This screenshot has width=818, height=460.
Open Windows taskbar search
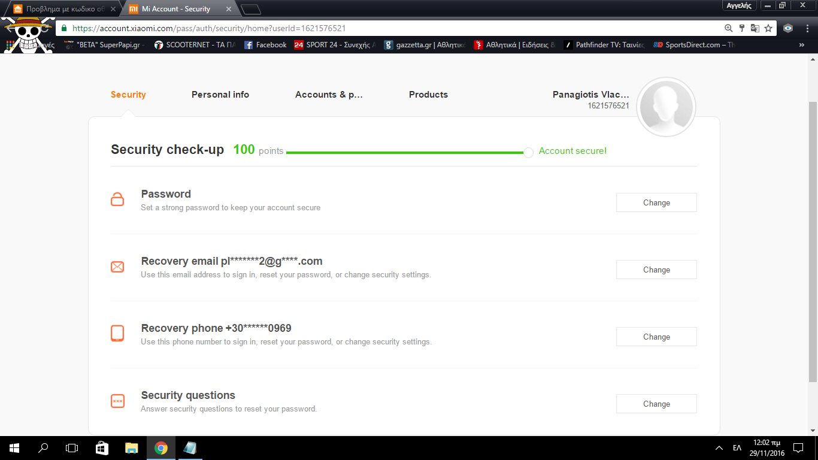[x=43, y=448]
